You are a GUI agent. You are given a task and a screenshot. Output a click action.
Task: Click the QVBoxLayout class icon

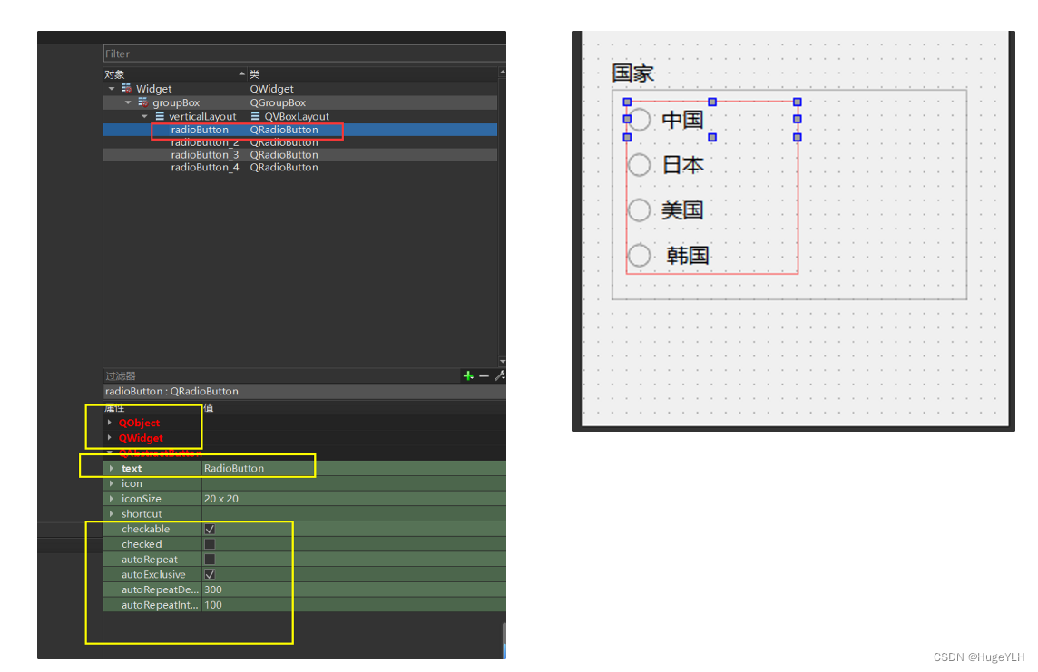pos(255,116)
